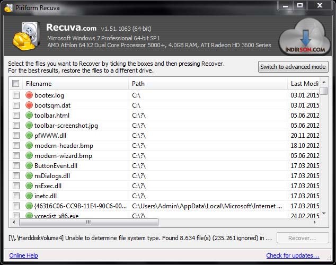Screen dimensions: 336x265
Task: Click the vertical scrollbar down arrow
Action: (324, 214)
